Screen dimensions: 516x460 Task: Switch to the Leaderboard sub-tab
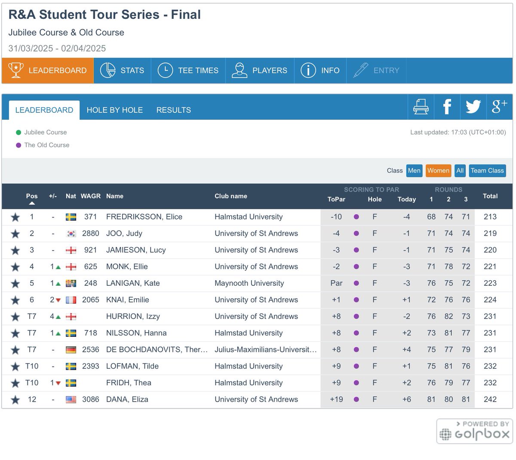[x=44, y=110]
